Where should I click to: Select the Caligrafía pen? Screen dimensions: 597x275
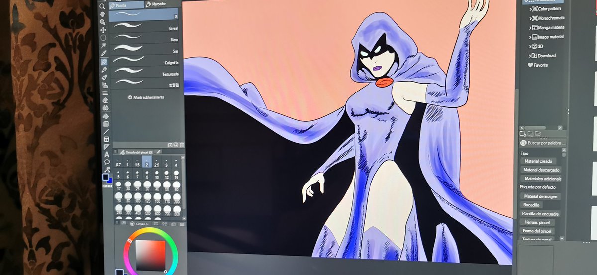coord(144,62)
